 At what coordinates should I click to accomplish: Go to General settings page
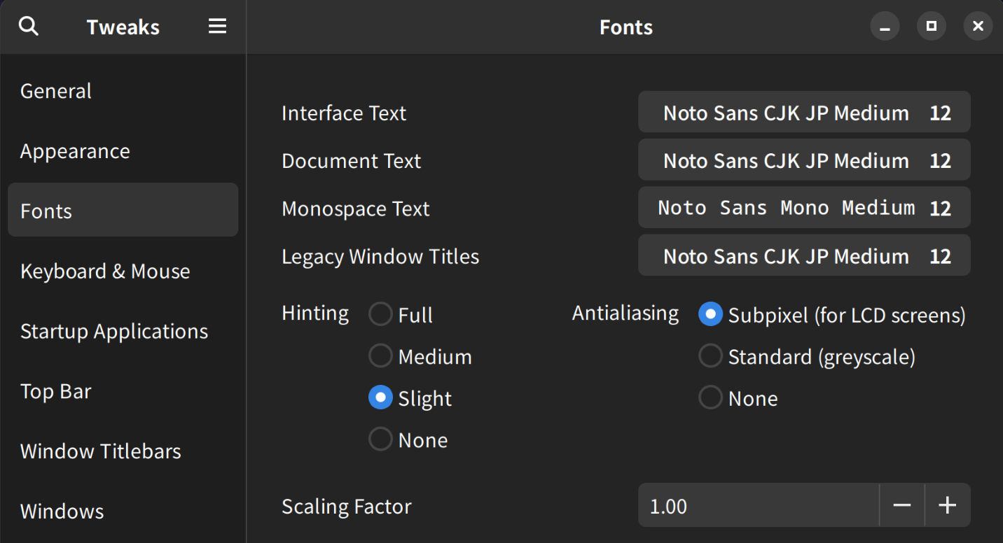pyautogui.click(x=123, y=91)
